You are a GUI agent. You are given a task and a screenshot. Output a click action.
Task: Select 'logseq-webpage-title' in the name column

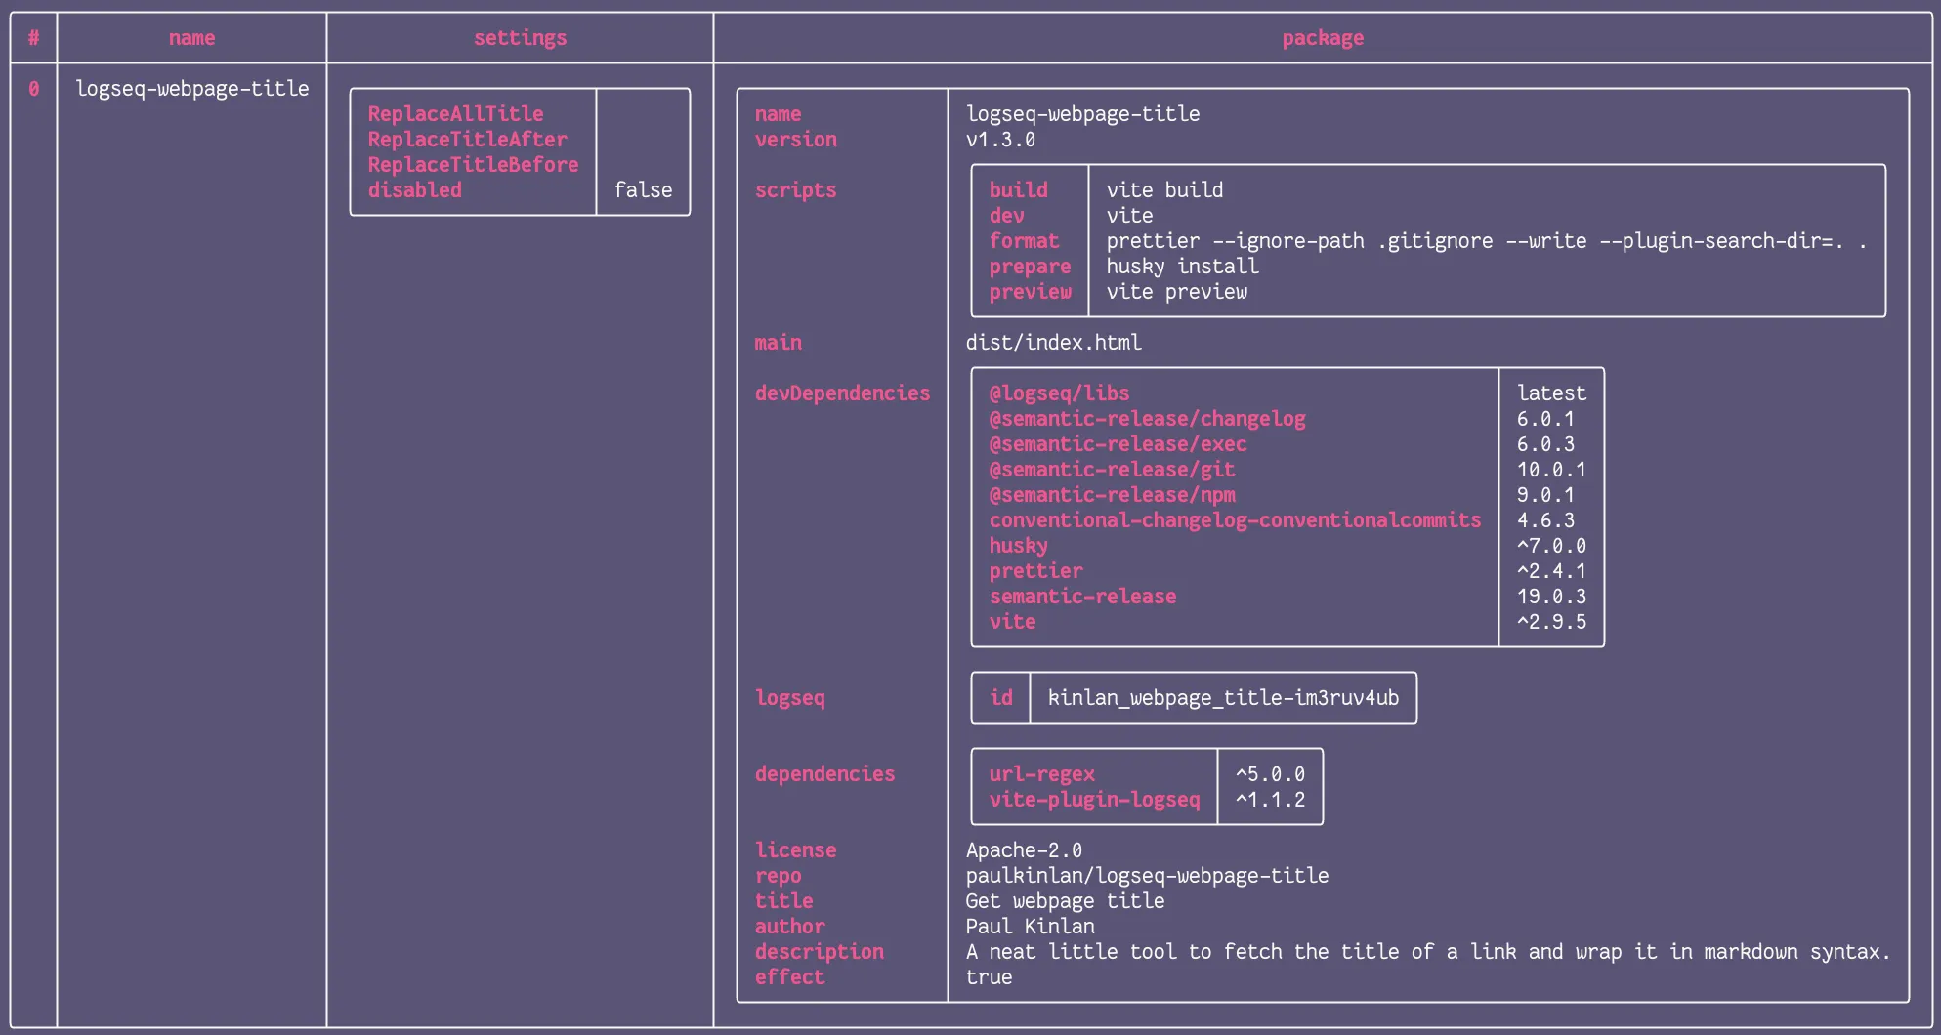point(191,89)
